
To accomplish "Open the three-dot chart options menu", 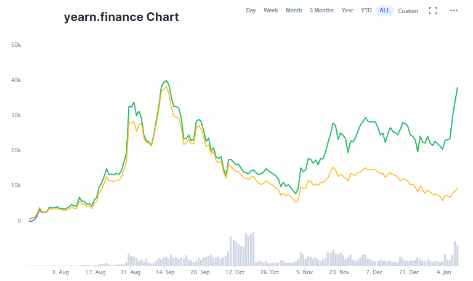I will tap(454, 10).
